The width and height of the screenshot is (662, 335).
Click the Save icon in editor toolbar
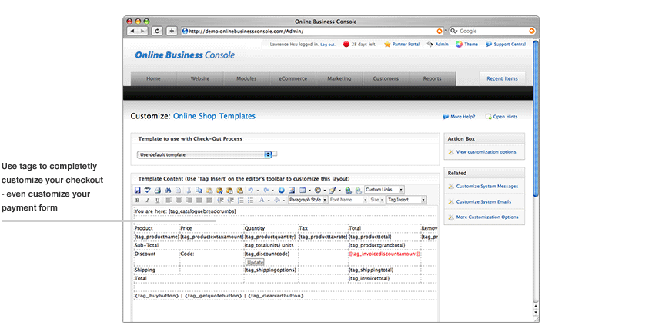(x=138, y=190)
